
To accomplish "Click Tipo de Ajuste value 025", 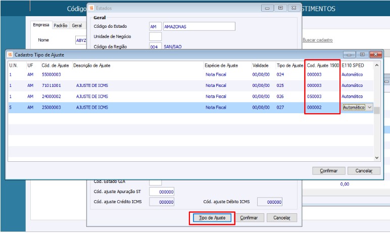I will pos(280,85).
